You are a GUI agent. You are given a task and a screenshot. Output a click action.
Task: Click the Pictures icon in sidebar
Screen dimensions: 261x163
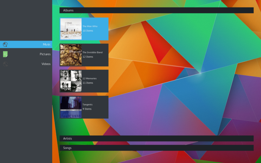(5, 54)
